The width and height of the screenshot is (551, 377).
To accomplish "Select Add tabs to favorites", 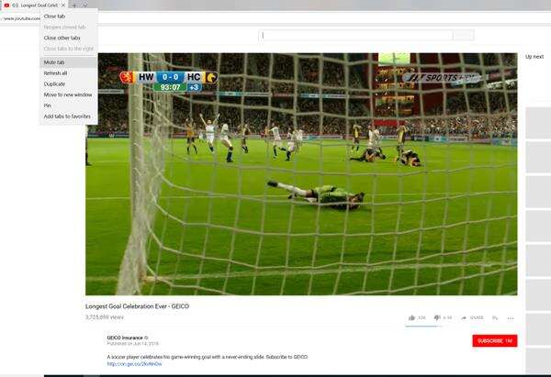I will point(69,116).
